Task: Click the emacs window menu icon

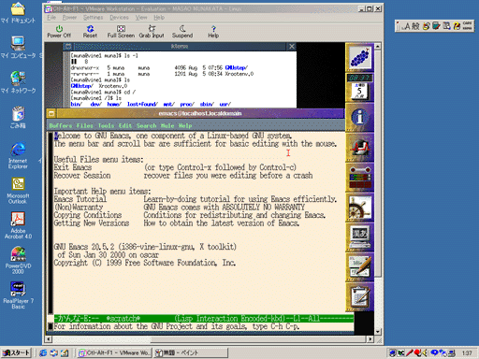Action: tap(51, 113)
